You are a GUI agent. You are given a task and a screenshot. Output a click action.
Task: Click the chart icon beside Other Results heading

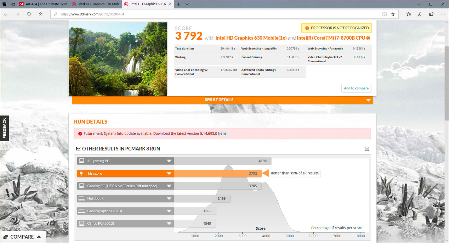pos(78,149)
